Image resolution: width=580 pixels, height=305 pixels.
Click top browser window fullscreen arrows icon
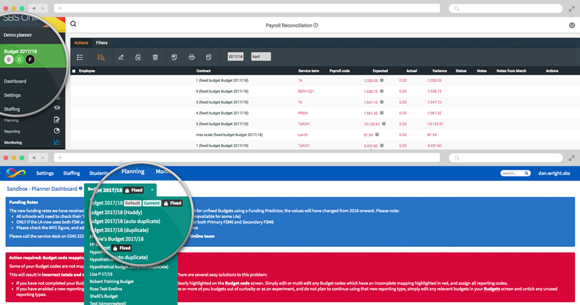[x=572, y=8]
